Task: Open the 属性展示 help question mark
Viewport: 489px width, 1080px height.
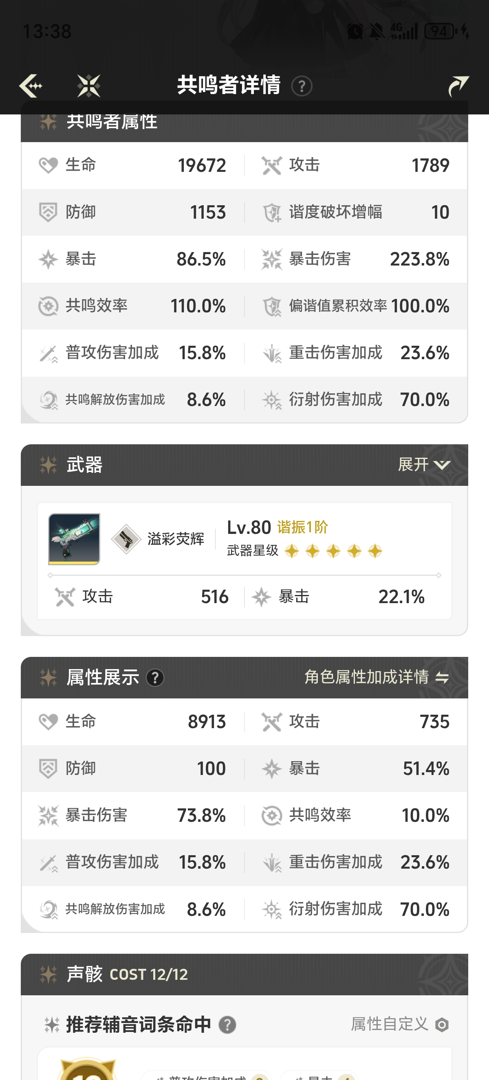Action: click(155, 678)
